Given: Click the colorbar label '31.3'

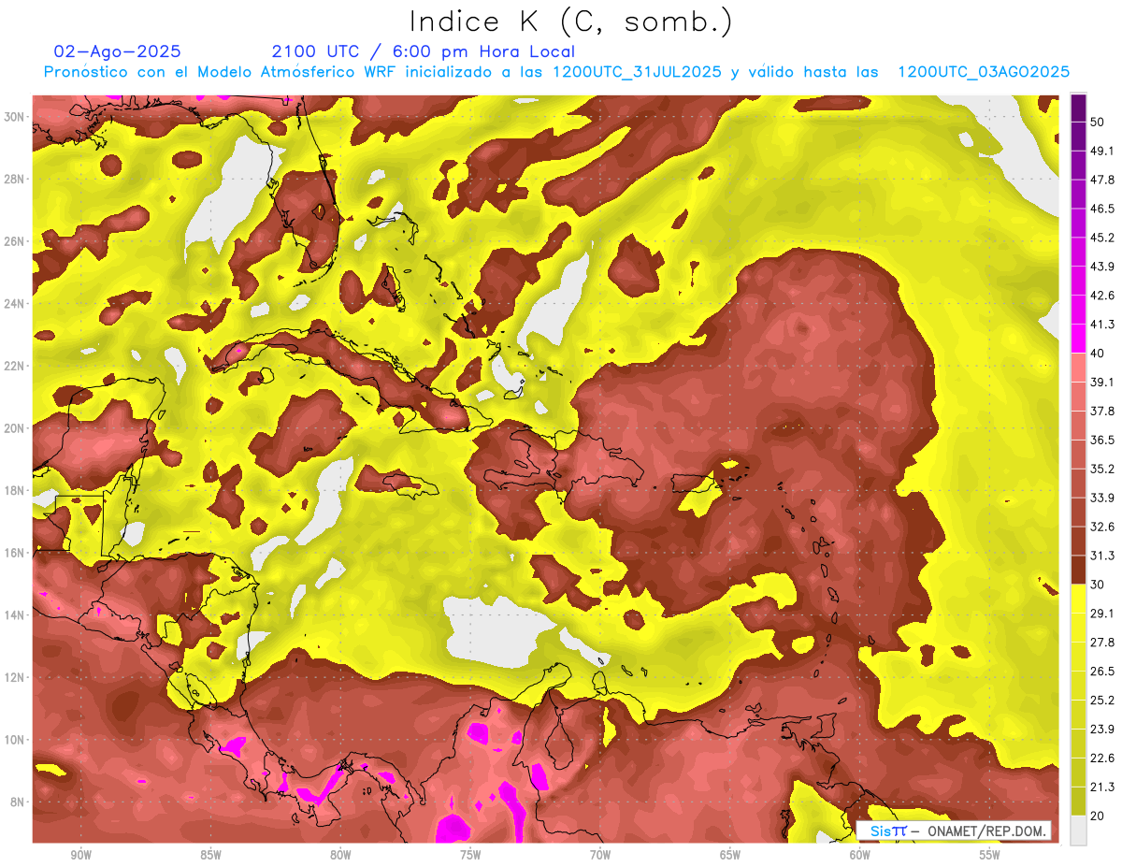Looking at the screenshot, I should 1102,556.
